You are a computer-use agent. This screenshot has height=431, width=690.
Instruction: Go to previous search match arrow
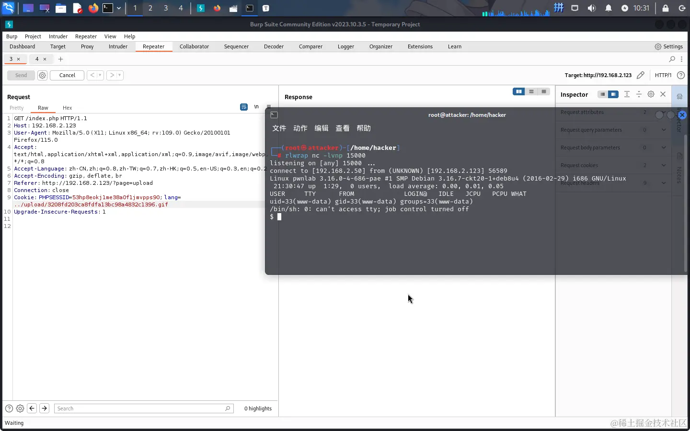pyautogui.click(x=32, y=408)
